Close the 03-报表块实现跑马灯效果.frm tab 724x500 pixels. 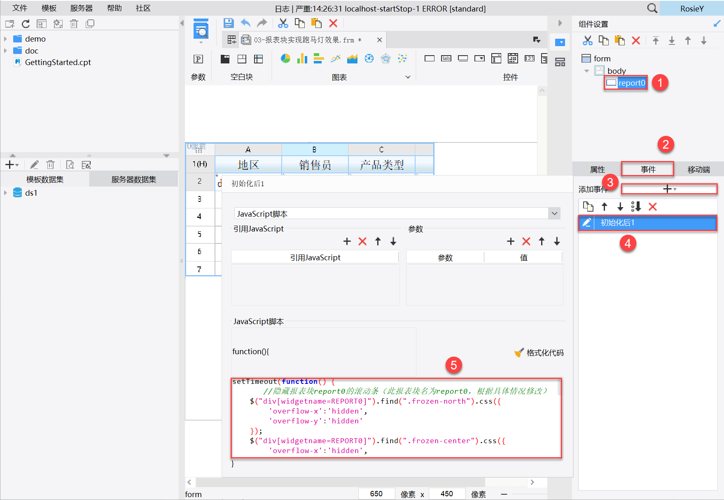(x=379, y=40)
